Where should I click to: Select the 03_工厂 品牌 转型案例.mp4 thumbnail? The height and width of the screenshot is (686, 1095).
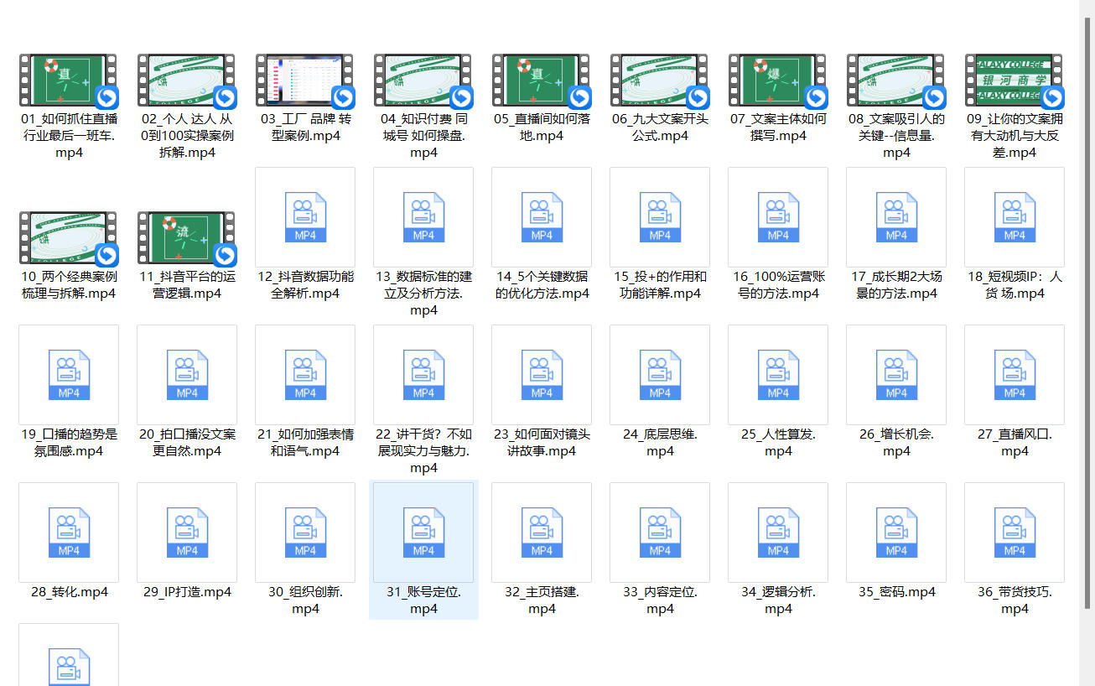pos(304,81)
